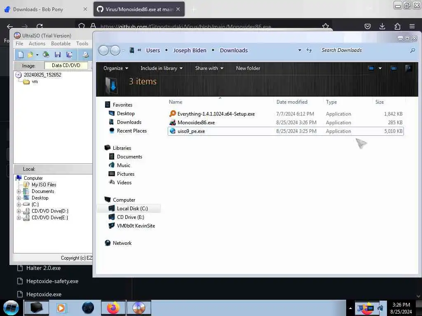Click the Windows Start orb
The image size is (422, 316).
pyautogui.click(x=11, y=308)
